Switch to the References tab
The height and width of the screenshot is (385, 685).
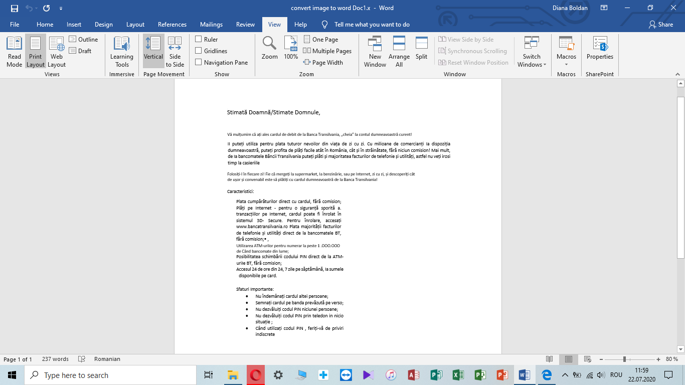click(172, 24)
